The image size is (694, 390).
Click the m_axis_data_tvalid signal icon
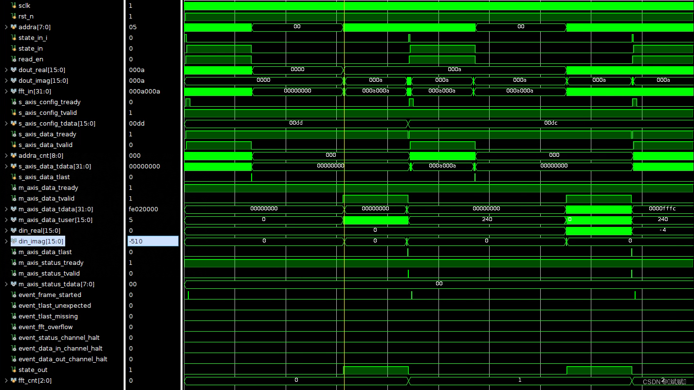click(x=14, y=199)
